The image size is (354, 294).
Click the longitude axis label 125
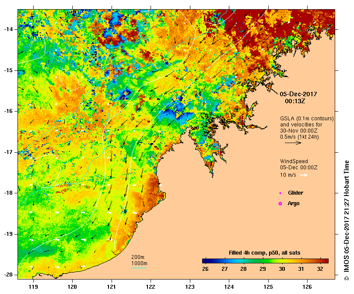tap(268, 287)
